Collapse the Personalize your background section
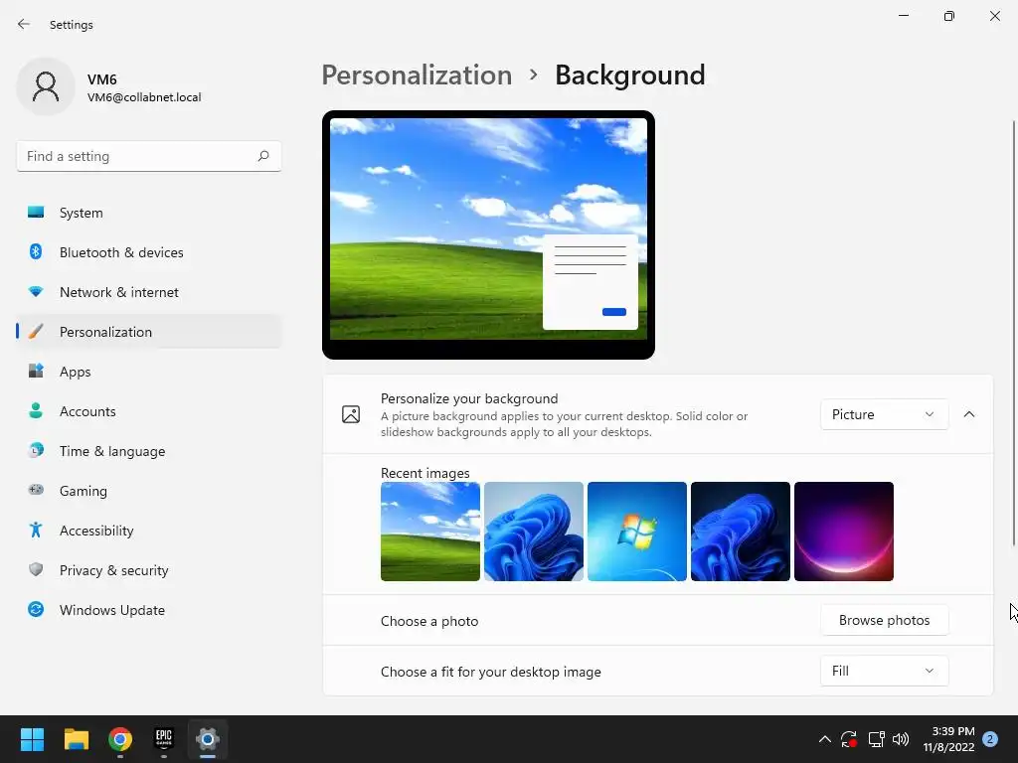The width and height of the screenshot is (1018, 763). [969, 414]
